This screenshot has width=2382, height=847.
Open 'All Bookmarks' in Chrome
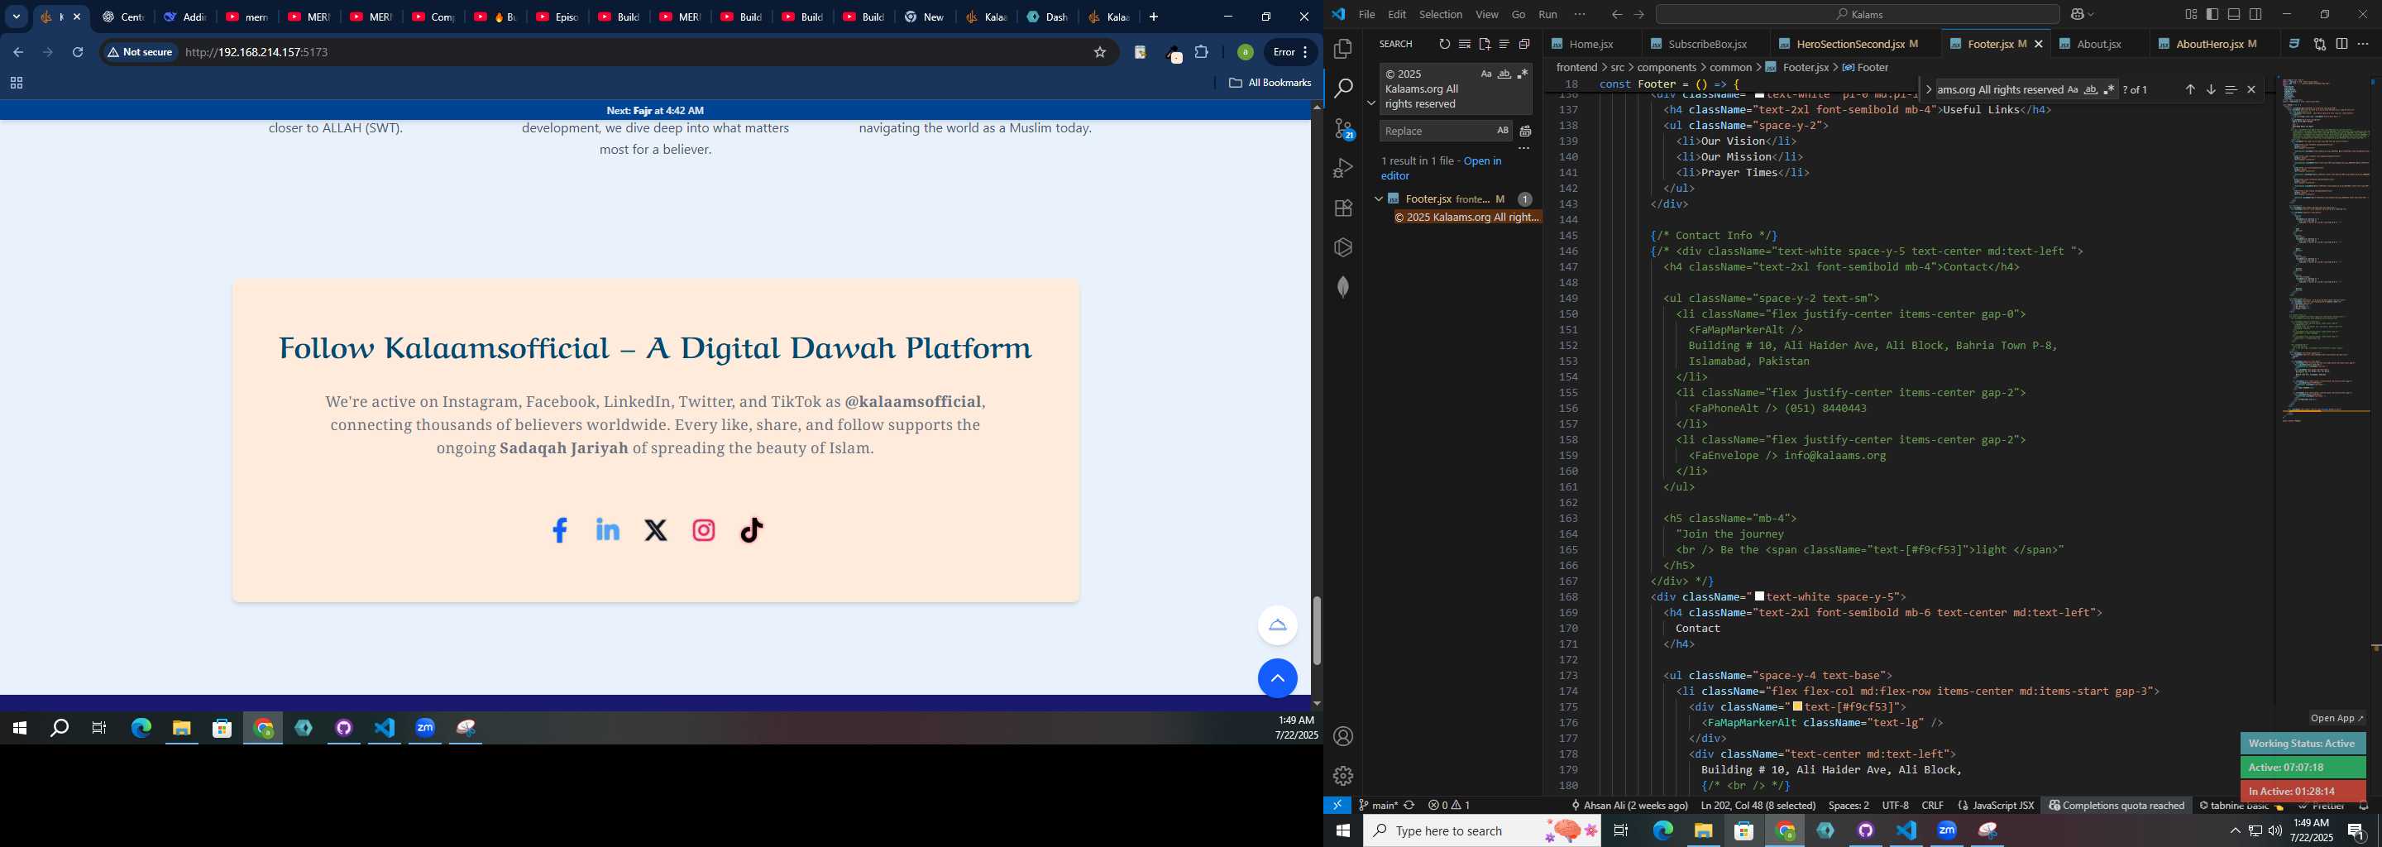tap(1270, 82)
